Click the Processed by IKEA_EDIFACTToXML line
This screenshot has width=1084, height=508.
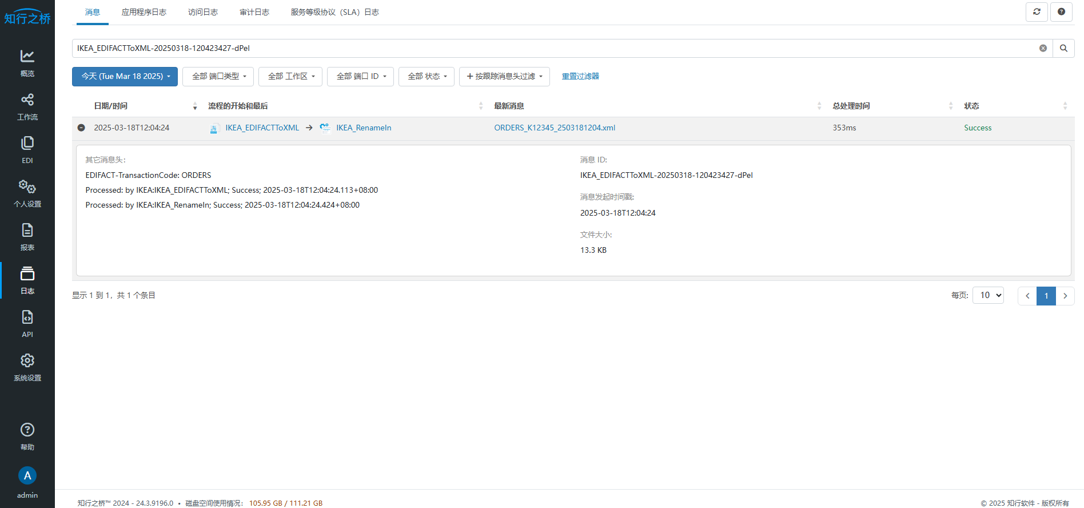[x=232, y=190]
